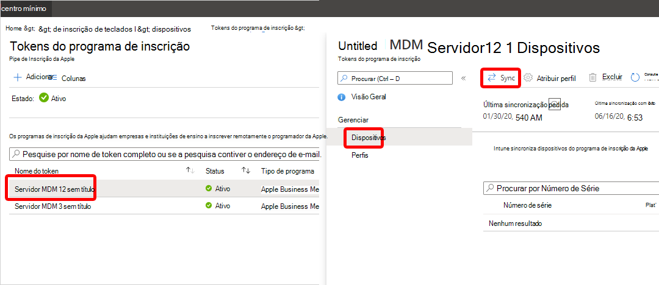Select the Visão Geral menu item
This screenshot has width=659, height=285.
pyautogui.click(x=369, y=97)
